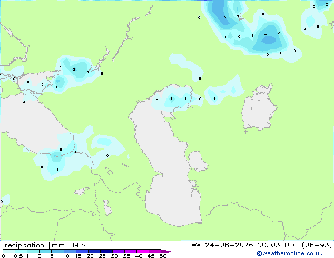Click the '35' legend scale label
Screen dimensions: 334x258
(x=126, y=256)
